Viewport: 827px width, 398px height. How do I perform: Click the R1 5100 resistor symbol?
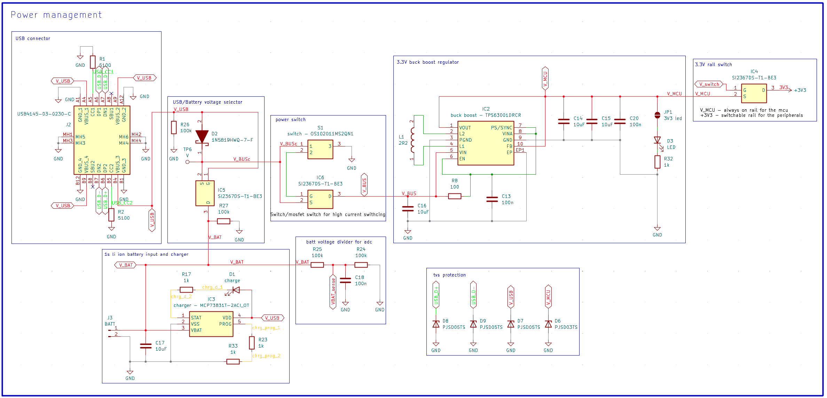[93, 62]
